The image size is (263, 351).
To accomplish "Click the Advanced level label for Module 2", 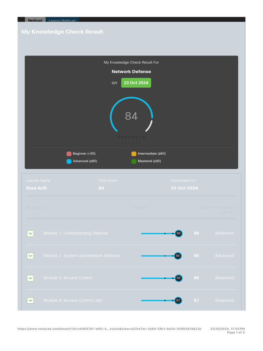I will 224,256.
